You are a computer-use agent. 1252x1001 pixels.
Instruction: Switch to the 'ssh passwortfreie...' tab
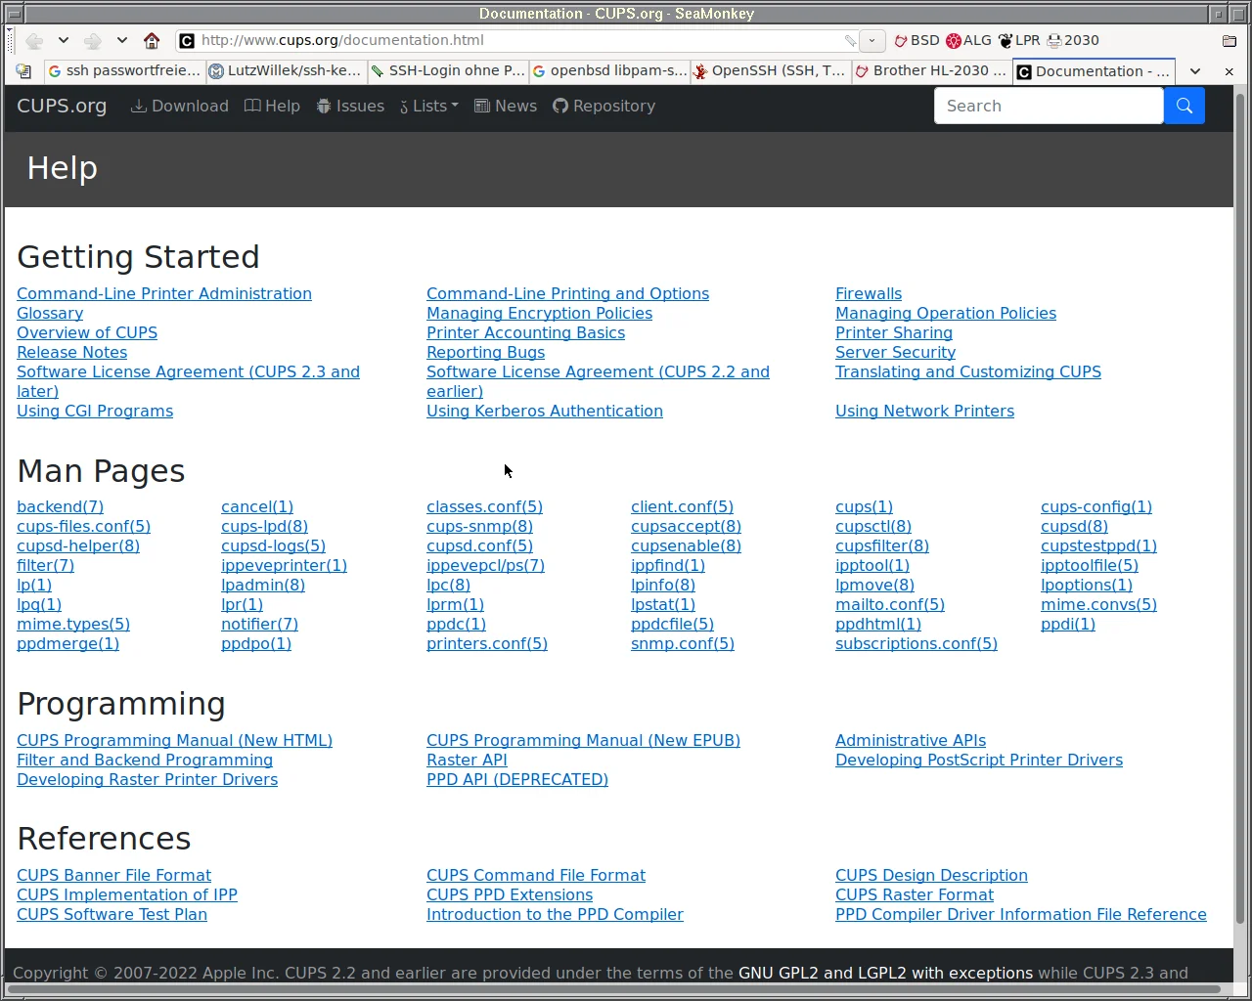point(124,70)
